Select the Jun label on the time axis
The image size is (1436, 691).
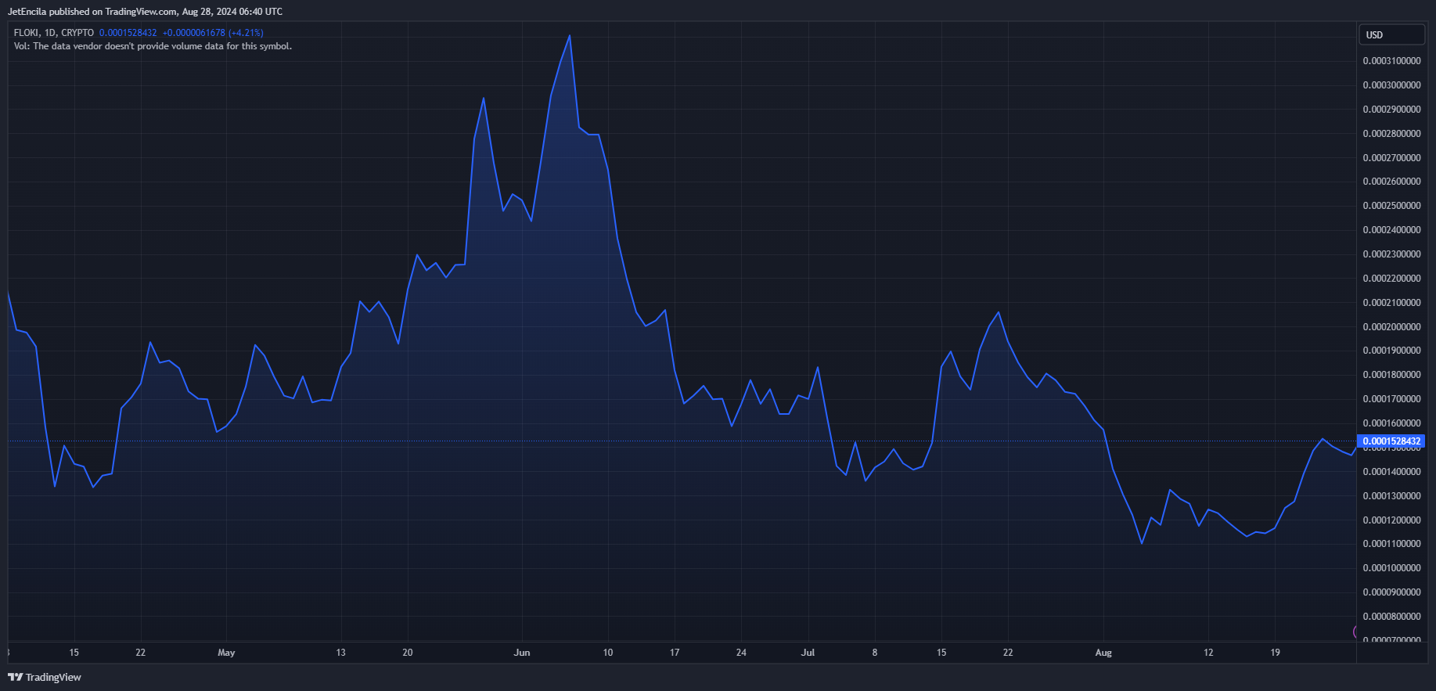coord(522,653)
